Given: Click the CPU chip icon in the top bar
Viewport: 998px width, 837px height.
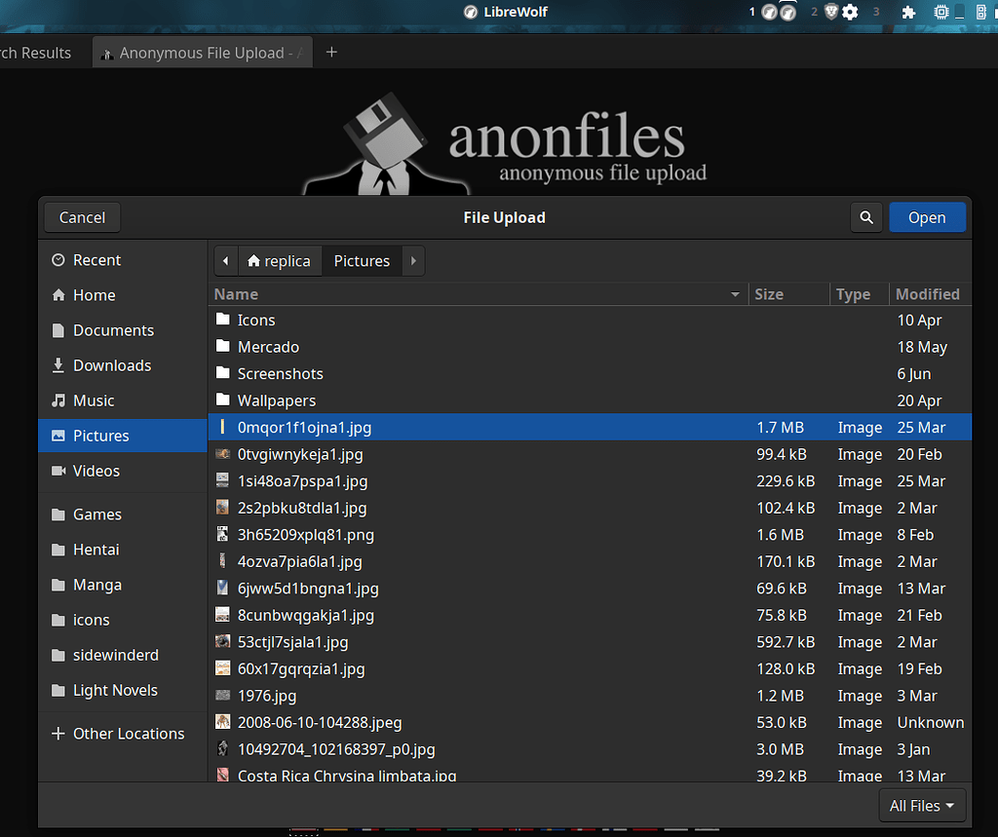Looking at the screenshot, I should pyautogui.click(x=940, y=13).
